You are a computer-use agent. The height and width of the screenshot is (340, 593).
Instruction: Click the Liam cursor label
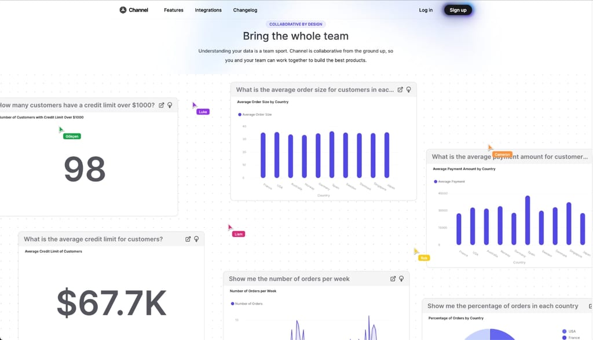click(239, 234)
